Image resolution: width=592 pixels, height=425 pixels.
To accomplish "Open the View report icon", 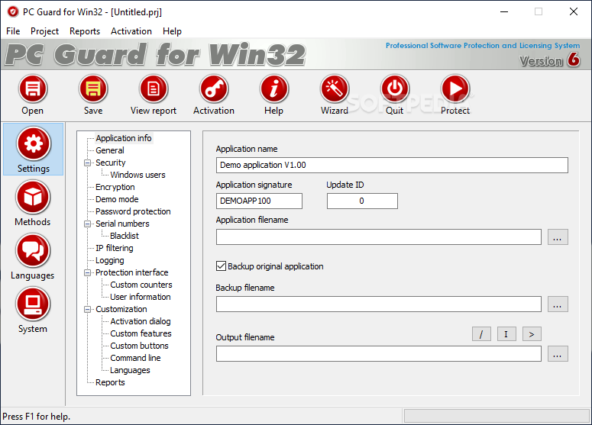I will coord(154,89).
